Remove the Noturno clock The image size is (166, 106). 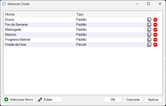pos(155,35)
